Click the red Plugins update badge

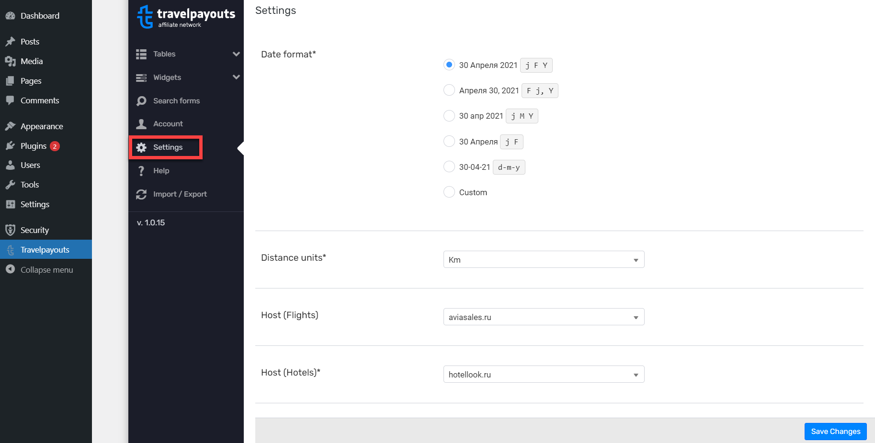click(x=55, y=146)
